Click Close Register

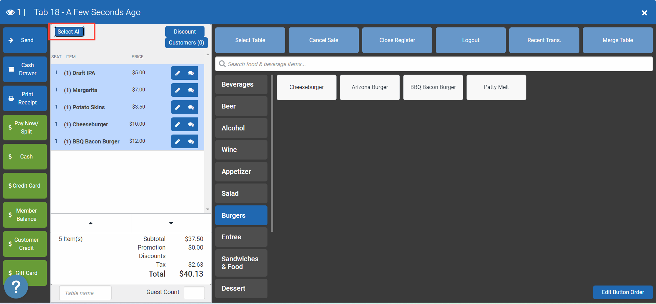(x=397, y=40)
